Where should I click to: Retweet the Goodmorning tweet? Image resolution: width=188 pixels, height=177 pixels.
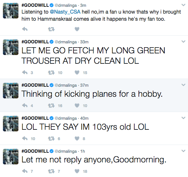point(51,171)
